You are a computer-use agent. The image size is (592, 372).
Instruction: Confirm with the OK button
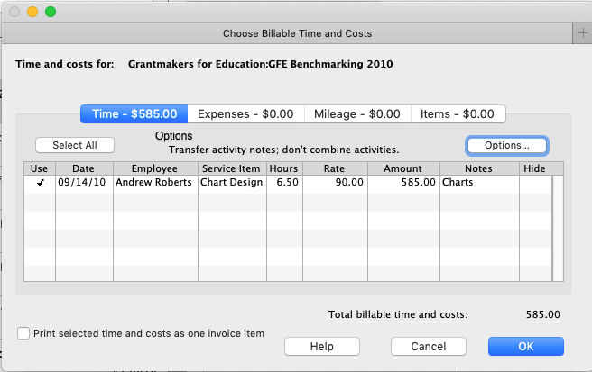pyautogui.click(x=525, y=347)
